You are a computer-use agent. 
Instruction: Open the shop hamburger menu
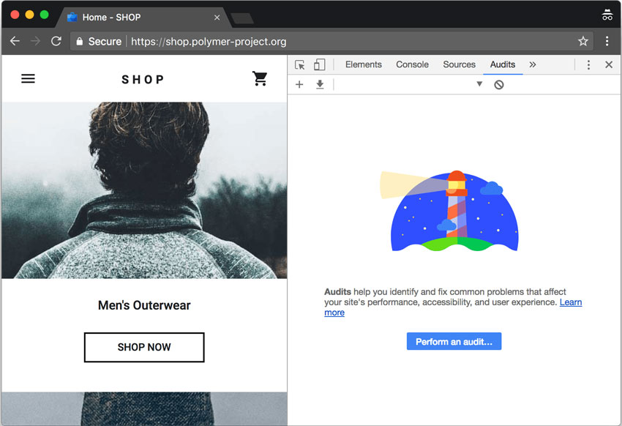pos(28,78)
